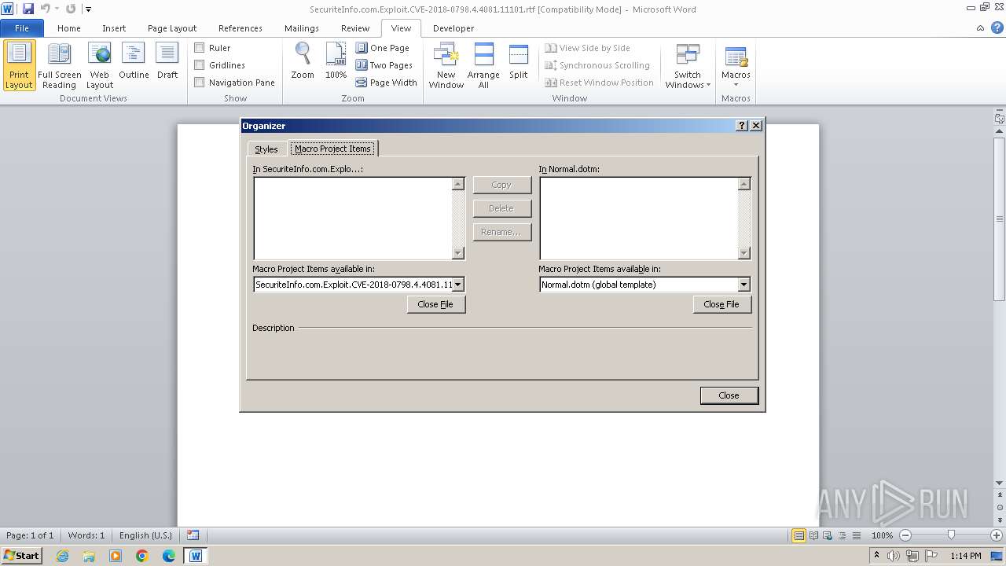Click the zoom out minus button

[x=905, y=535]
